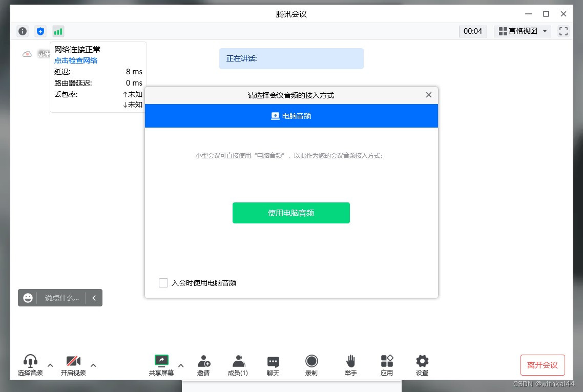The height and width of the screenshot is (392, 583).
Task: Open the 成员 members list
Action: pos(238,364)
